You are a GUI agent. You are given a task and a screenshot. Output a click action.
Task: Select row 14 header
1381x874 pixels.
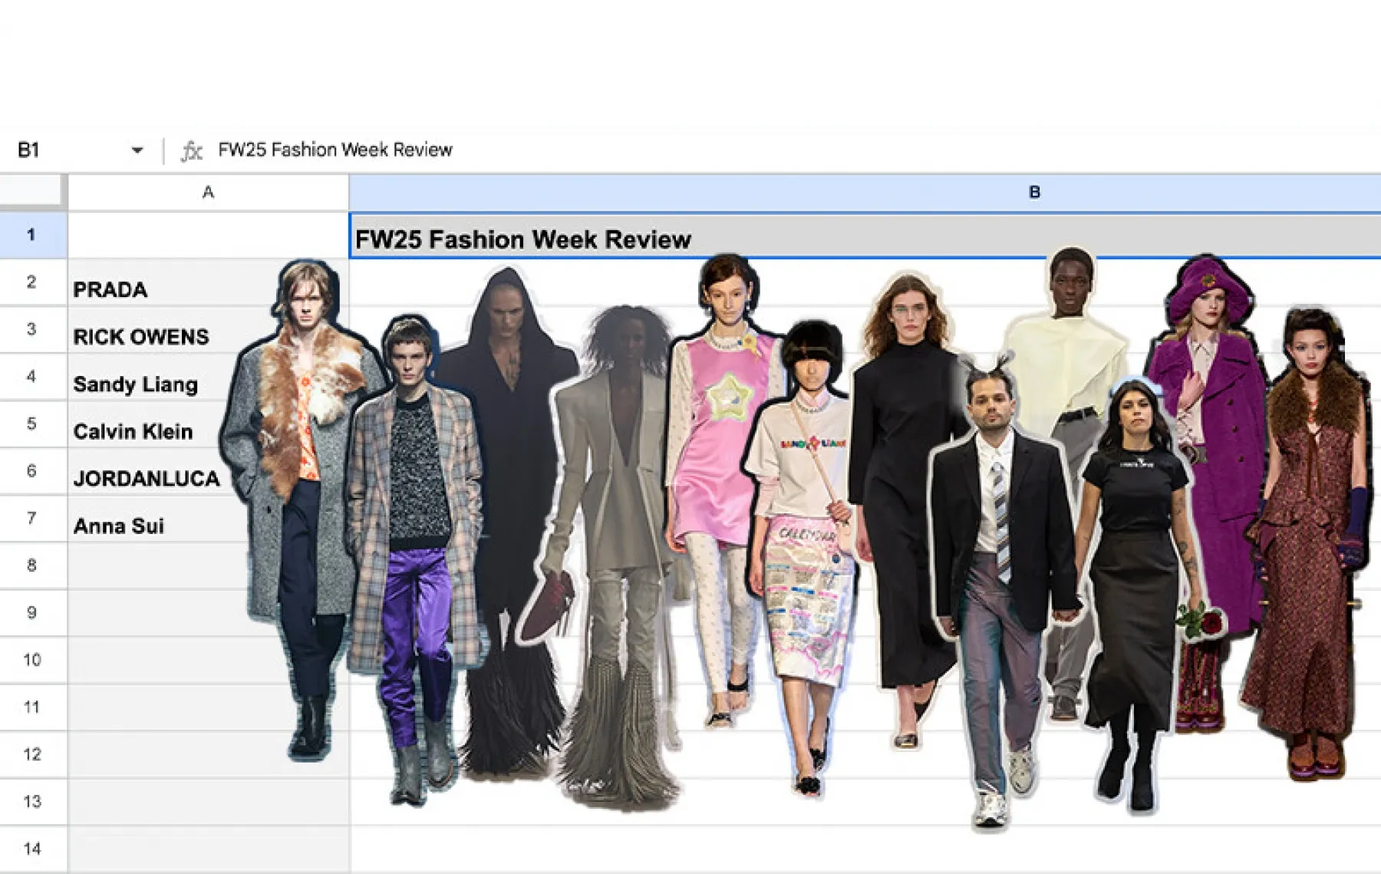tap(33, 849)
